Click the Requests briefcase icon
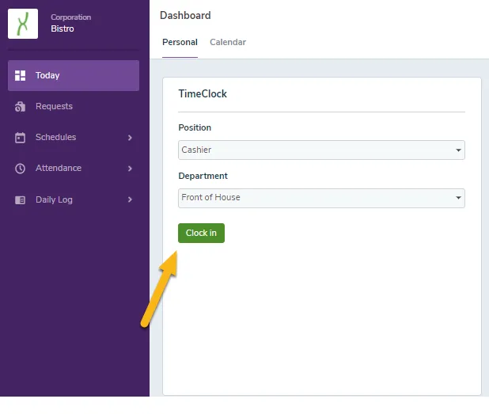This screenshot has width=489, height=414. (21, 107)
